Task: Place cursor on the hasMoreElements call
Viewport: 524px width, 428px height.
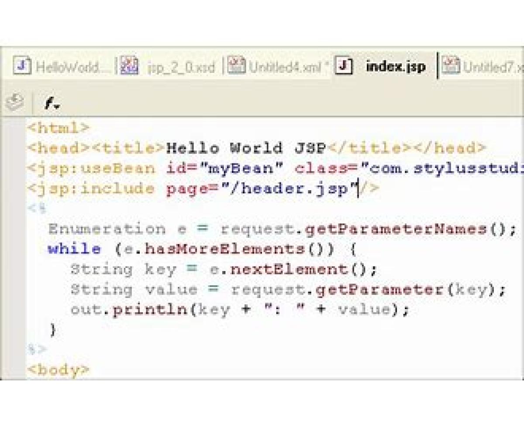Action: tap(224, 249)
